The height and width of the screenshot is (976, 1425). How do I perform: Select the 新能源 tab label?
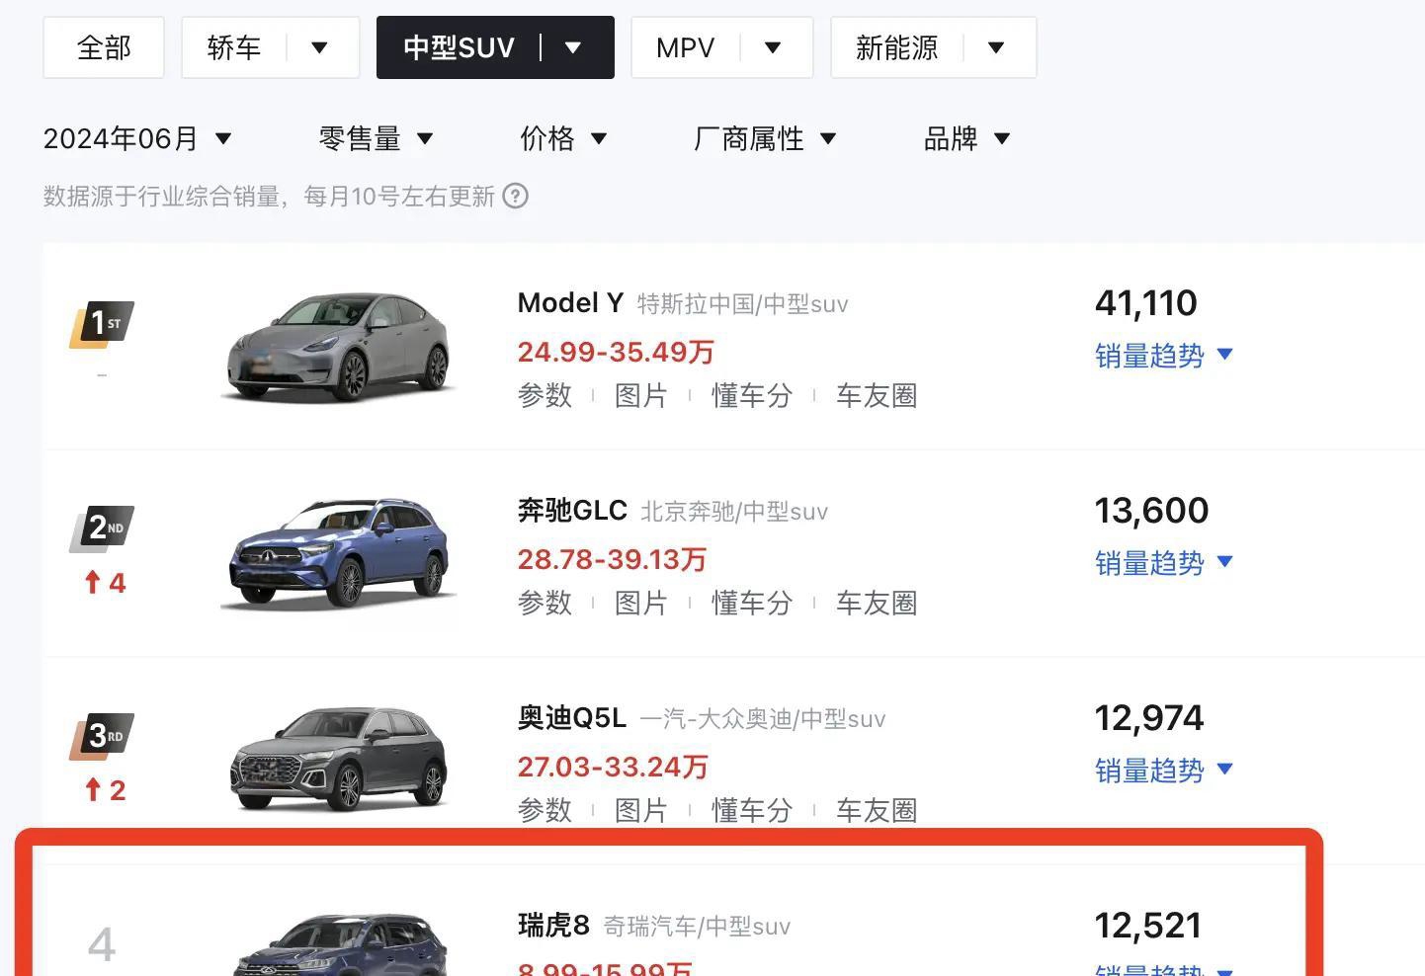click(897, 47)
